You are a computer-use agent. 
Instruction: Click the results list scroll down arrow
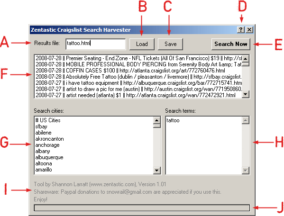point(246,94)
